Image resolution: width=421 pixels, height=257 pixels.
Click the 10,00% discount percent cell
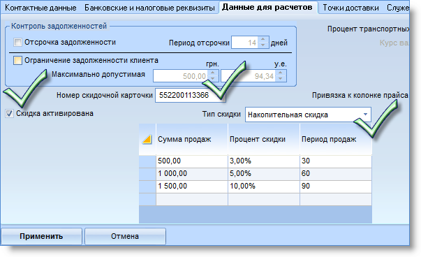pos(264,186)
